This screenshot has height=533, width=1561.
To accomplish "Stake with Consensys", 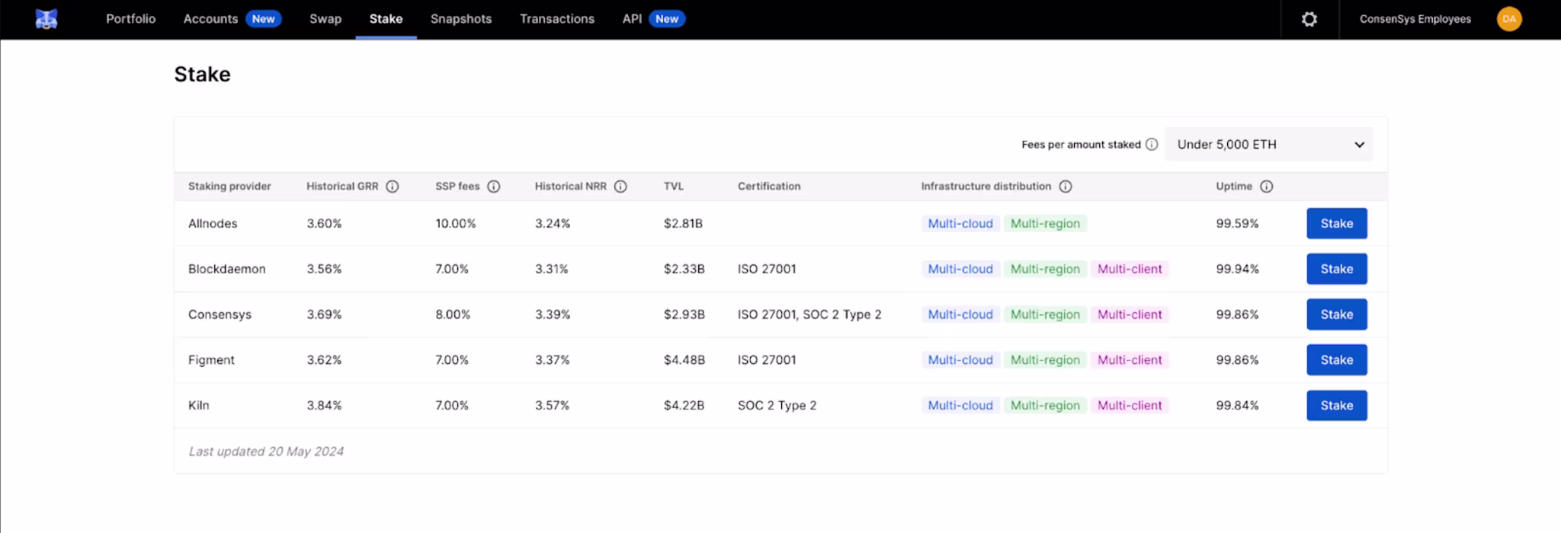I will (1337, 314).
